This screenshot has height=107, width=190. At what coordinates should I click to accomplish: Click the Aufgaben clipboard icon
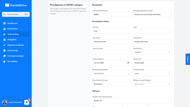(x=4, y=40)
